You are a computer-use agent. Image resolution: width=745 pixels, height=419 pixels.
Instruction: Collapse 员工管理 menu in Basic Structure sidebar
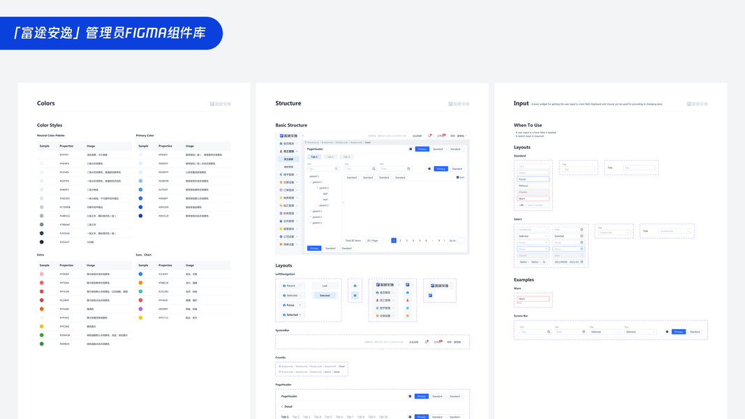coord(289,151)
